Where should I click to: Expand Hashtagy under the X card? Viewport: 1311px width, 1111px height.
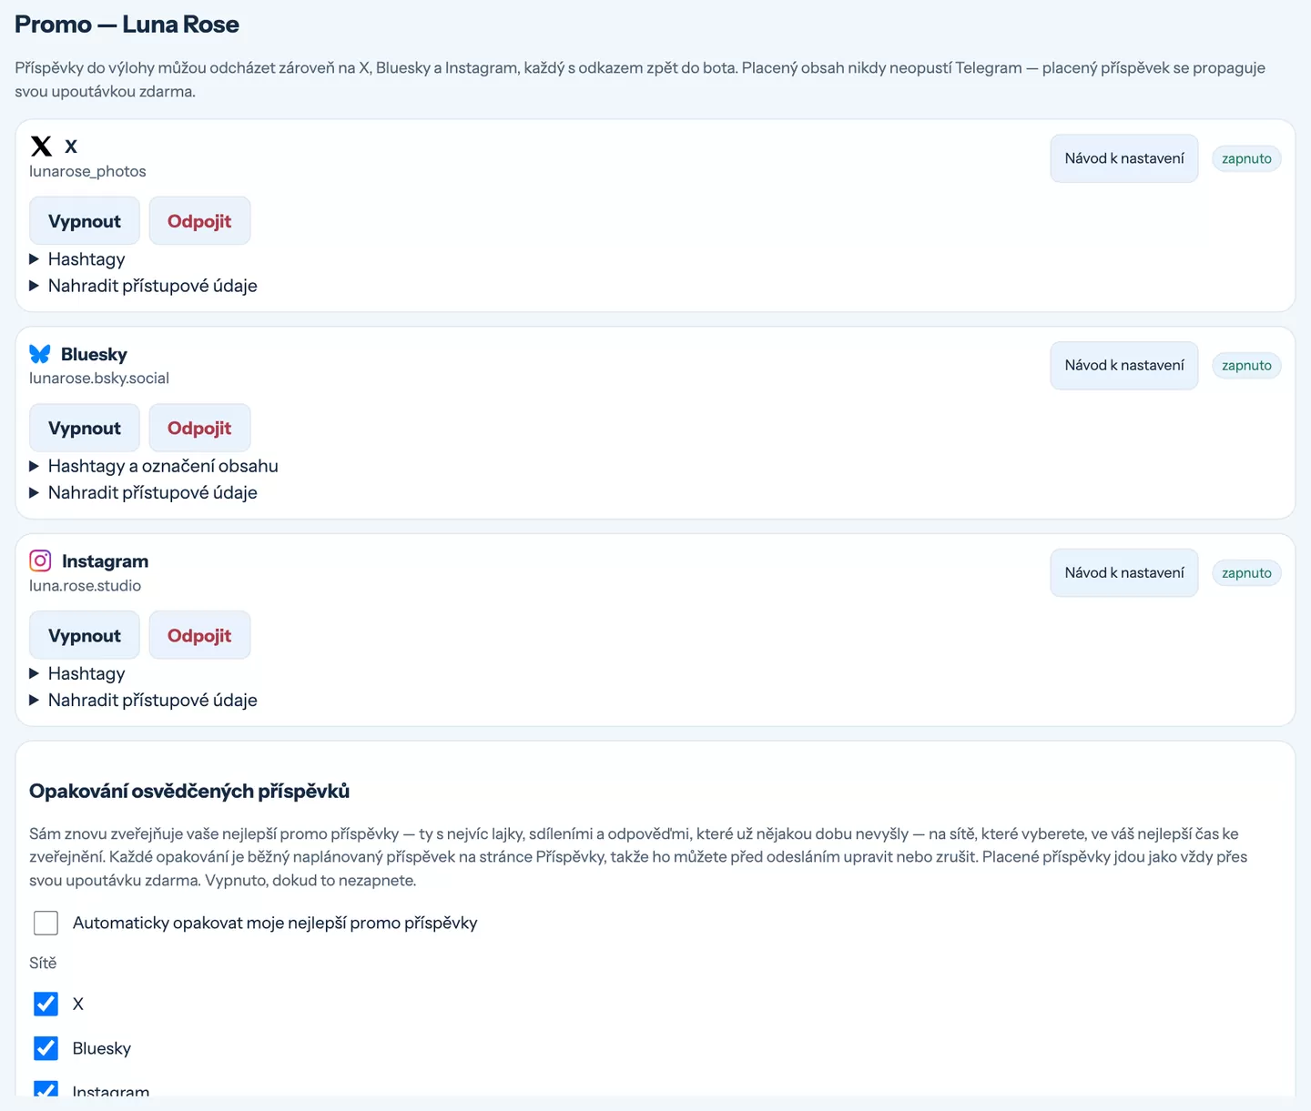point(77,259)
